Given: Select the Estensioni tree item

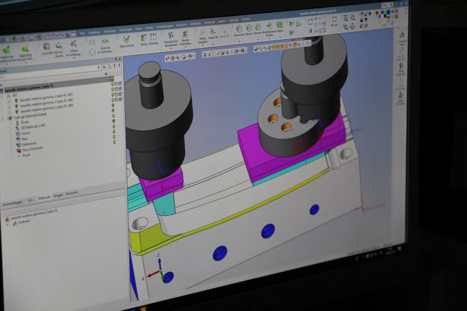Looking at the screenshot, I should 29,144.
